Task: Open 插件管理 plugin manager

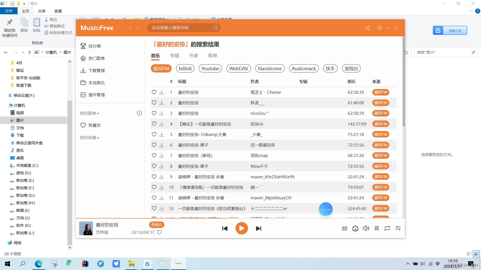Action: [93, 95]
